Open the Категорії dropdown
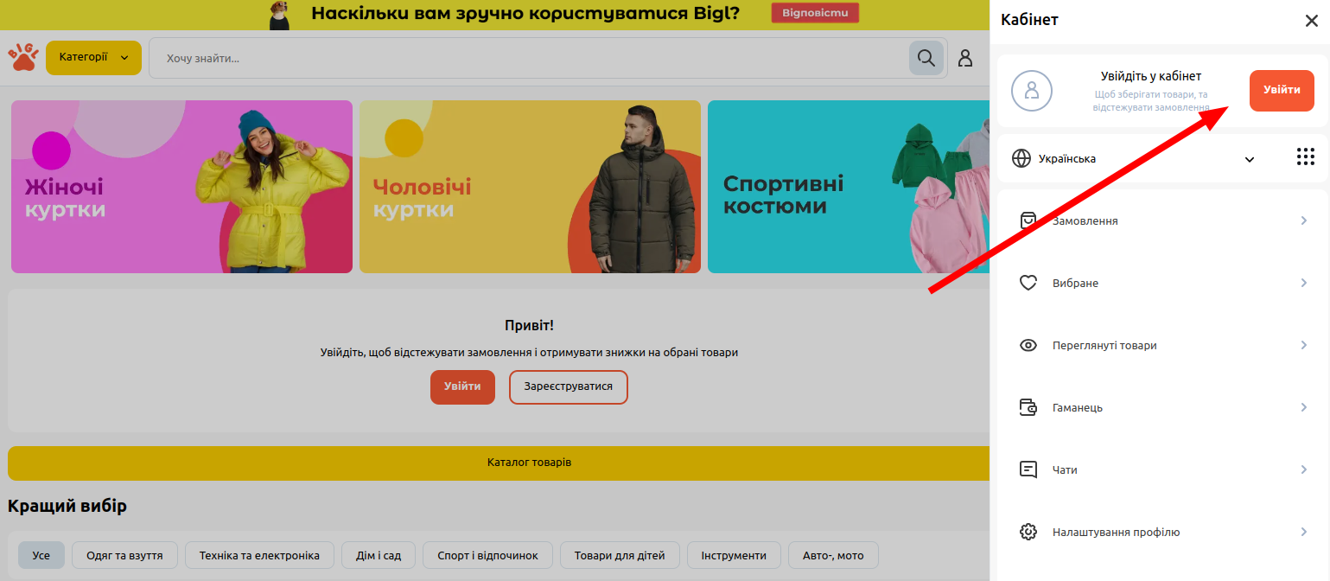Screen dimensions: 1330x581 point(93,57)
